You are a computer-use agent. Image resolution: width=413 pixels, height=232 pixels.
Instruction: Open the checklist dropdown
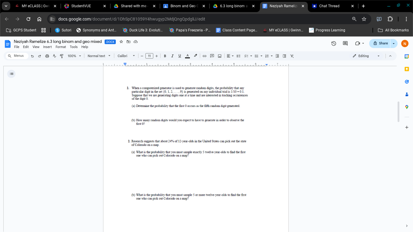pyautogui.click(x=248, y=56)
